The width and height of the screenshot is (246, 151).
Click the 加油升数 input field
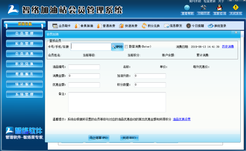click(x=150, y=76)
